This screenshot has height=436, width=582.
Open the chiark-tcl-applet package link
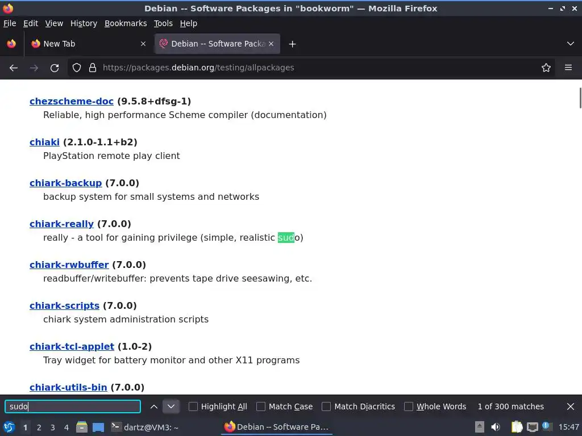coord(72,346)
